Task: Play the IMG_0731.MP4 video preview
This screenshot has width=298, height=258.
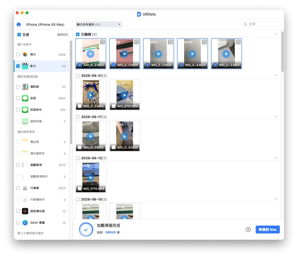Action: point(125,95)
